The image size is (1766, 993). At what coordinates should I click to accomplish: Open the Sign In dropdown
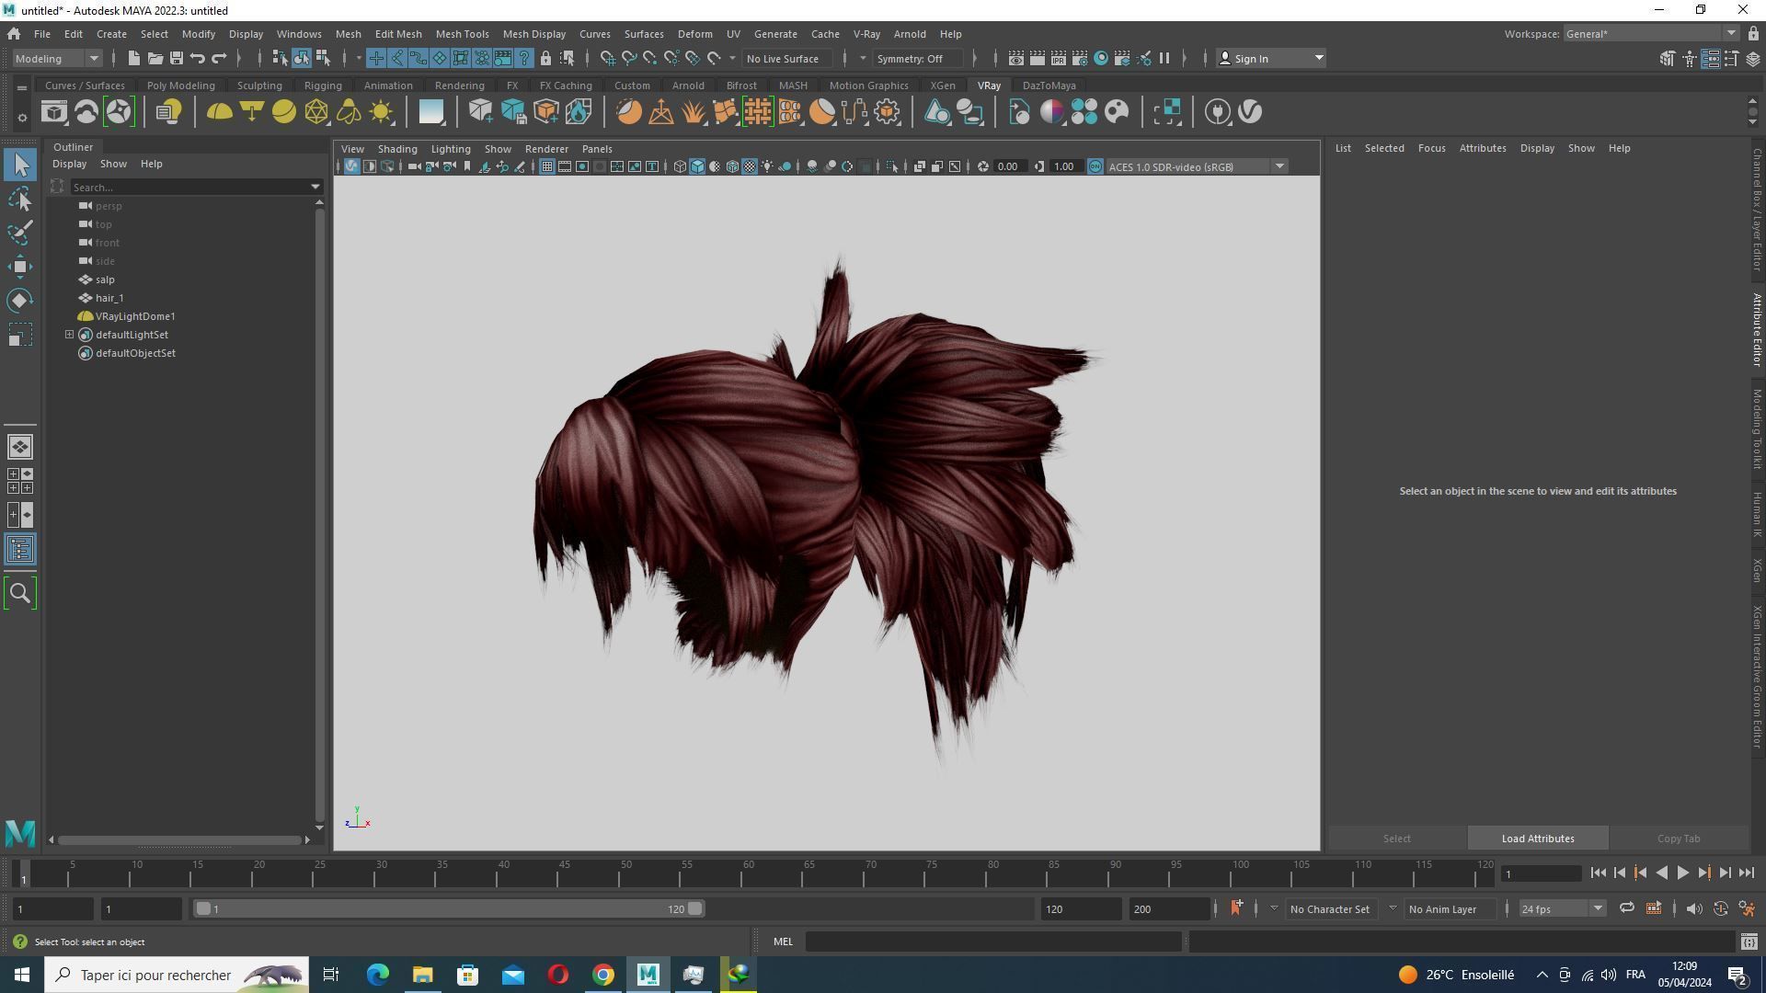tap(1271, 58)
